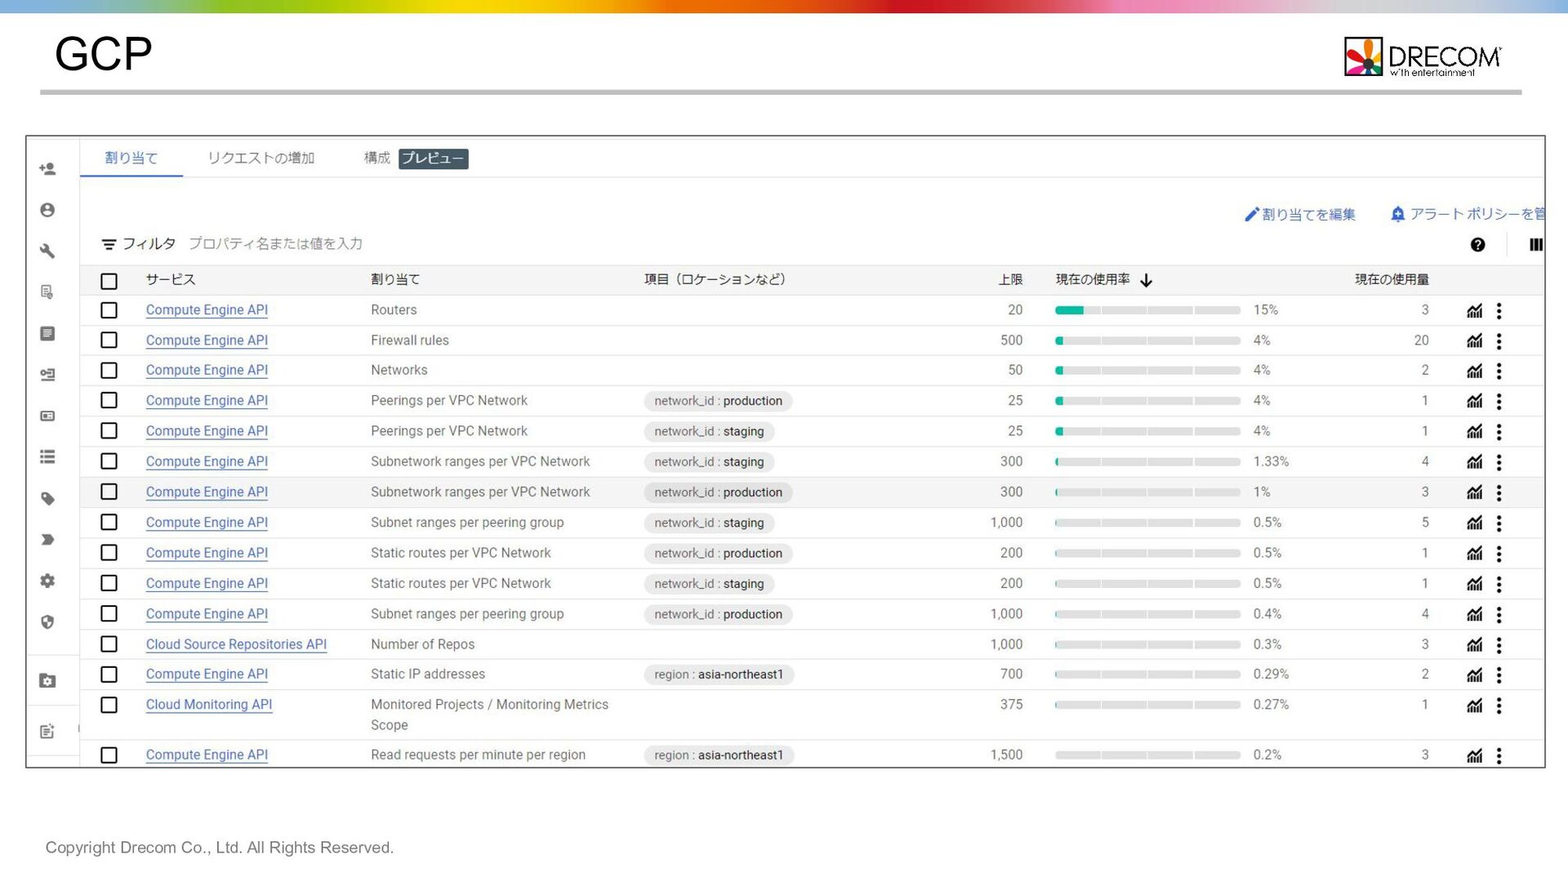Viewport: 1568px width, 882px height.
Task: Check the Read requests per minute row
Action: click(x=109, y=755)
